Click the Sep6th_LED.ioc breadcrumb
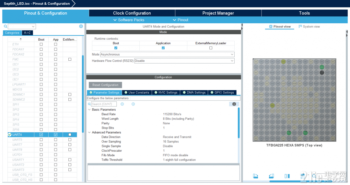Image resolution: width=350 pixels, height=185 pixels. tap(37, 4)
